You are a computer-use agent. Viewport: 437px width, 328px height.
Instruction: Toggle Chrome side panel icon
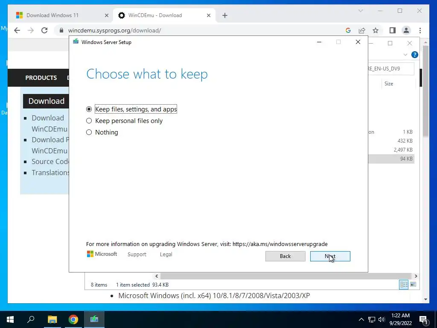tap(393, 30)
